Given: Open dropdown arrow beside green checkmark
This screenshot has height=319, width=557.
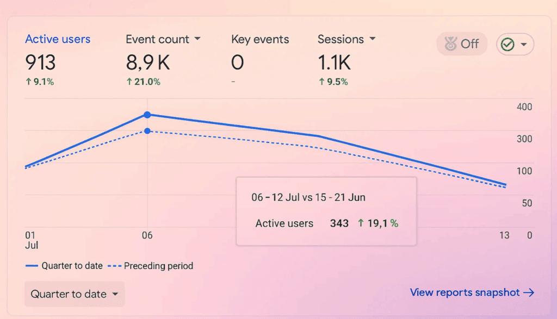Looking at the screenshot, I should [x=524, y=45].
